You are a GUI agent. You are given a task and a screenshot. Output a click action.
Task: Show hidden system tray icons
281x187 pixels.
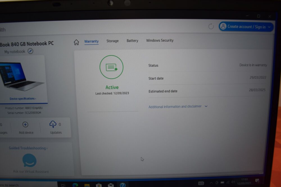pos(211,183)
